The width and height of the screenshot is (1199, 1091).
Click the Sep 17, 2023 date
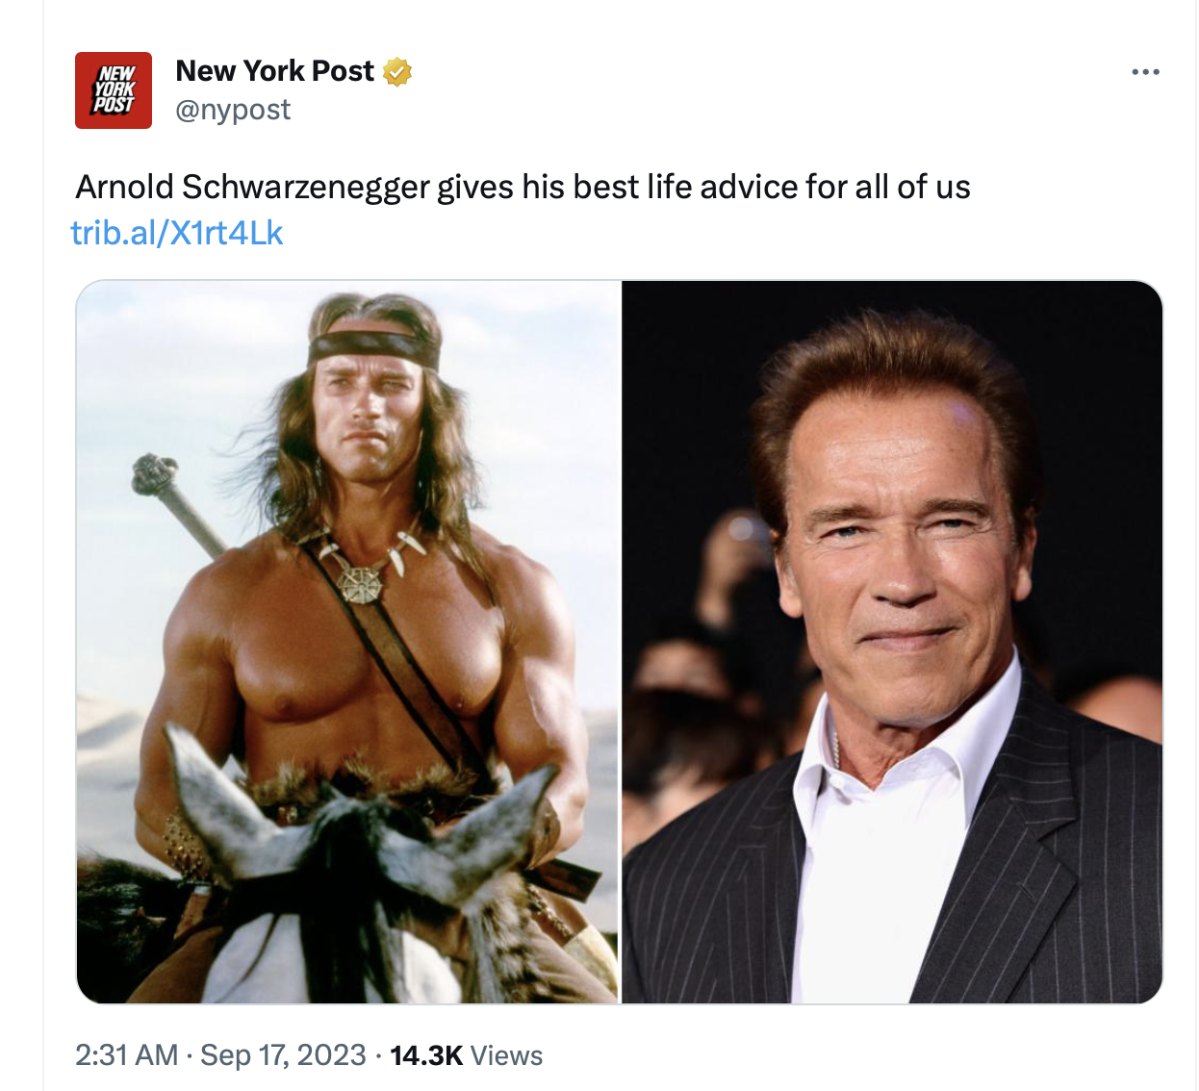pyautogui.click(x=283, y=1055)
